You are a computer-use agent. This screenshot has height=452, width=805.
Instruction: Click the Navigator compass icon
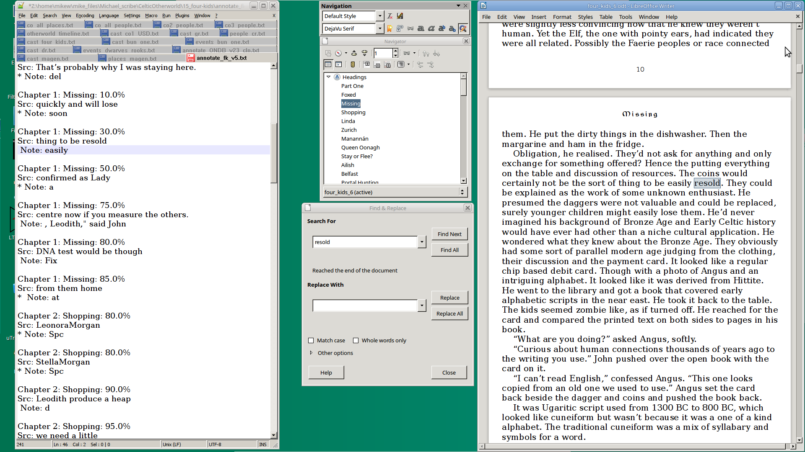338,53
